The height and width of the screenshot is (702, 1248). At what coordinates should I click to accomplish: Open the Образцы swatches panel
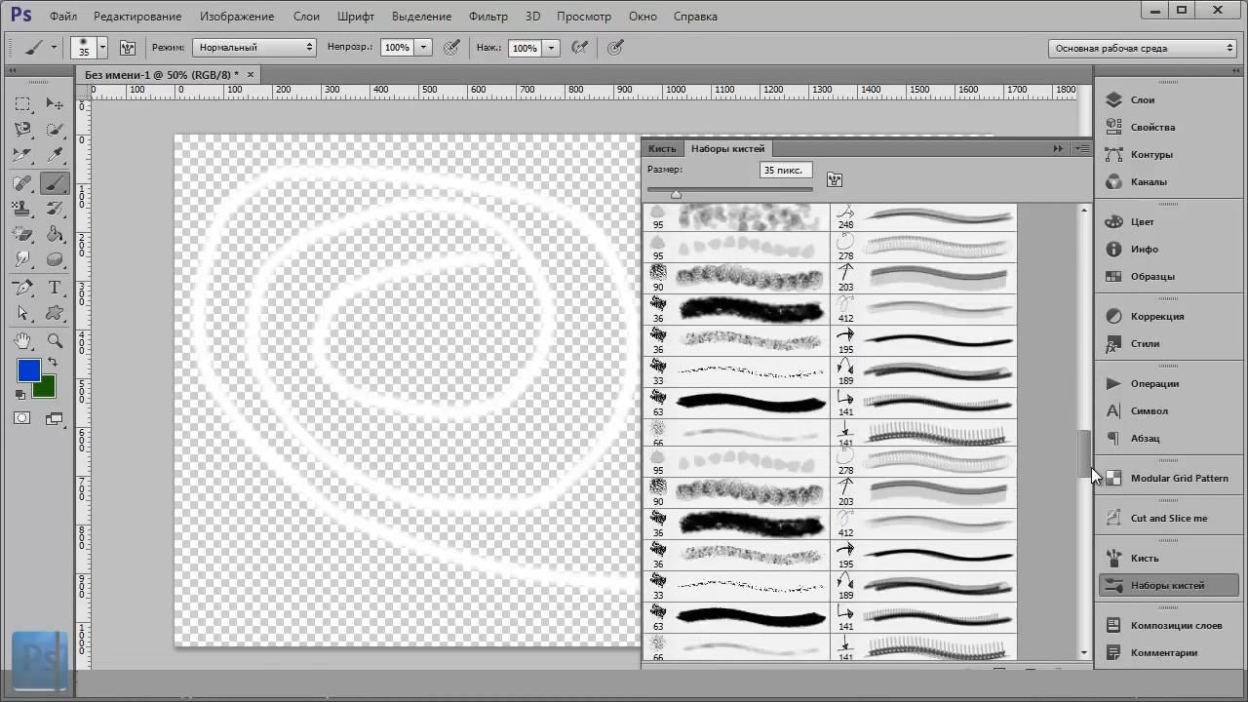(1151, 276)
